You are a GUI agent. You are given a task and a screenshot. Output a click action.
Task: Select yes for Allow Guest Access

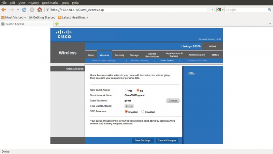[126, 90]
